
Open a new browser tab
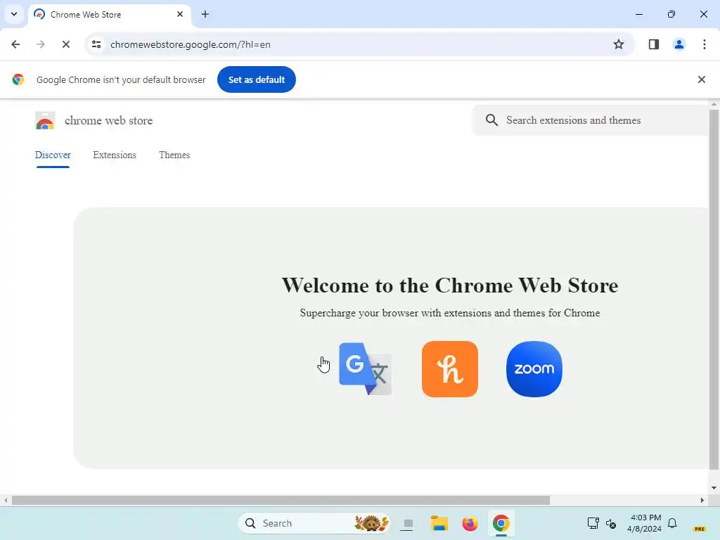point(205,14)
